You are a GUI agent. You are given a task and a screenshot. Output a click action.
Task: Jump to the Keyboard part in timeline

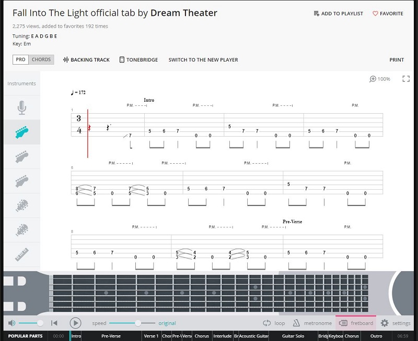(335, 336)
